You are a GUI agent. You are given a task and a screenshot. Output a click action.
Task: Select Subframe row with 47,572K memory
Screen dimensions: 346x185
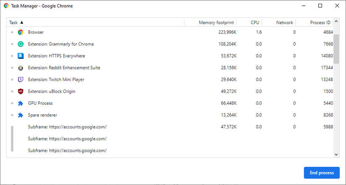click(x=170, y=127)
